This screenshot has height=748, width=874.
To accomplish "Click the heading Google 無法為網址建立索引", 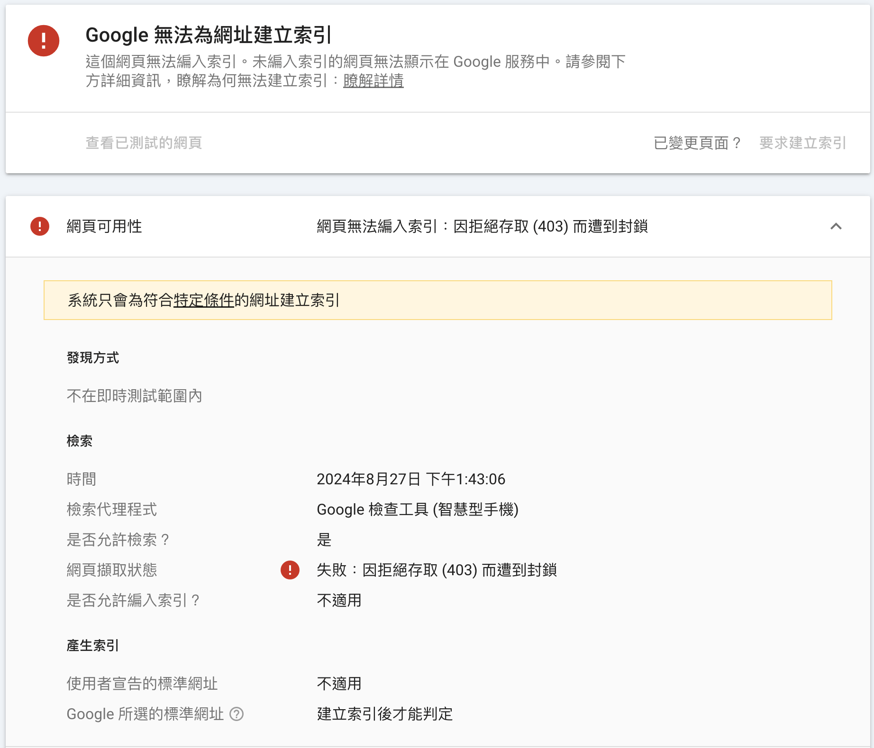I will (x=209, y=35).
